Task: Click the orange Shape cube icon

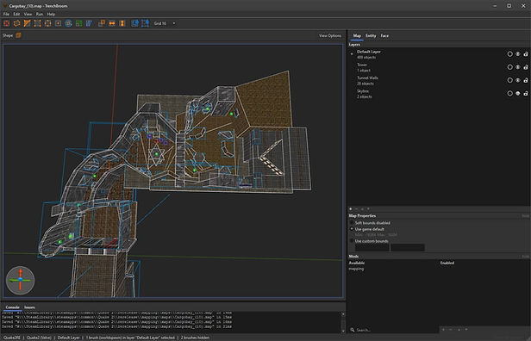Action: pos(18,35)
